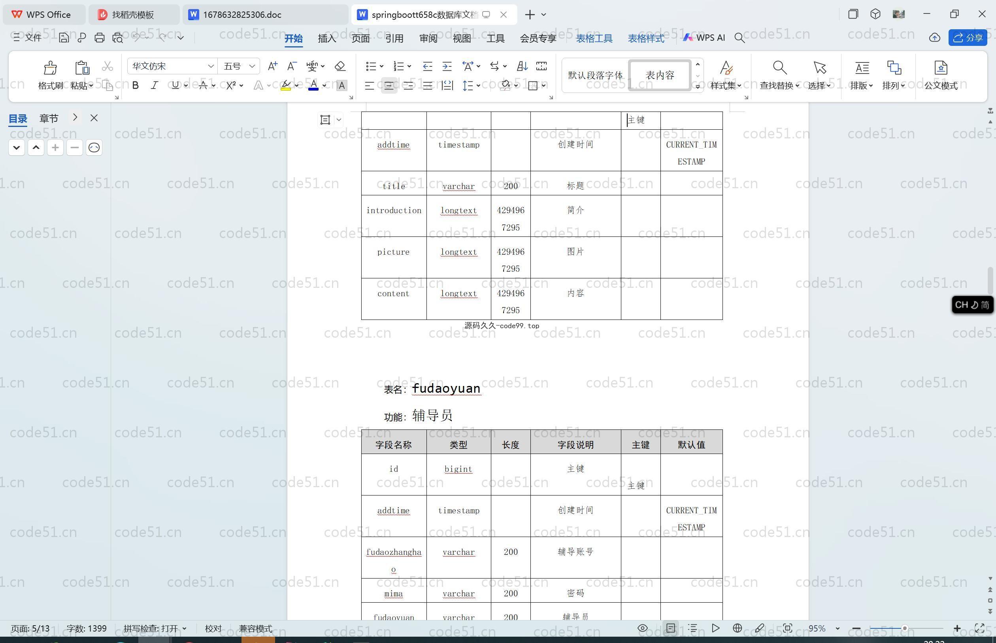The width and height of the screenshot is (996, 643).
Task: Toggle Italic formatting
Action: (155, 85)
